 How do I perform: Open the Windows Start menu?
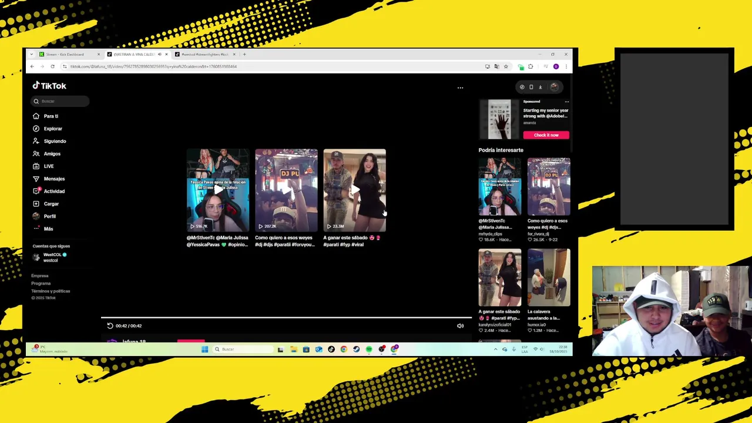[x=204, y=349]
